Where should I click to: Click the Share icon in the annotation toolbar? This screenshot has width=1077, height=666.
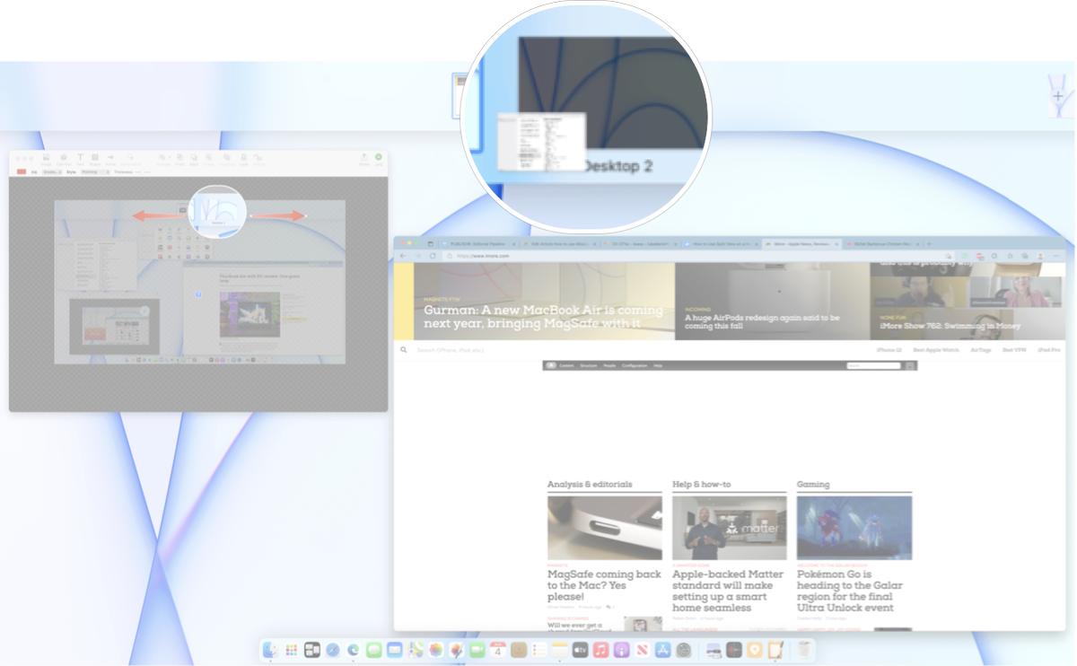364,158
